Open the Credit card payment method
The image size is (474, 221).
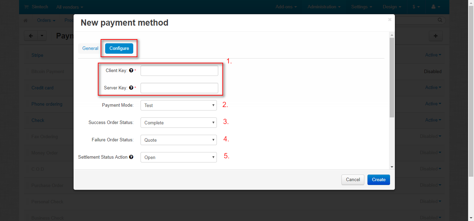pyautogui.click(x=42, y=88)
